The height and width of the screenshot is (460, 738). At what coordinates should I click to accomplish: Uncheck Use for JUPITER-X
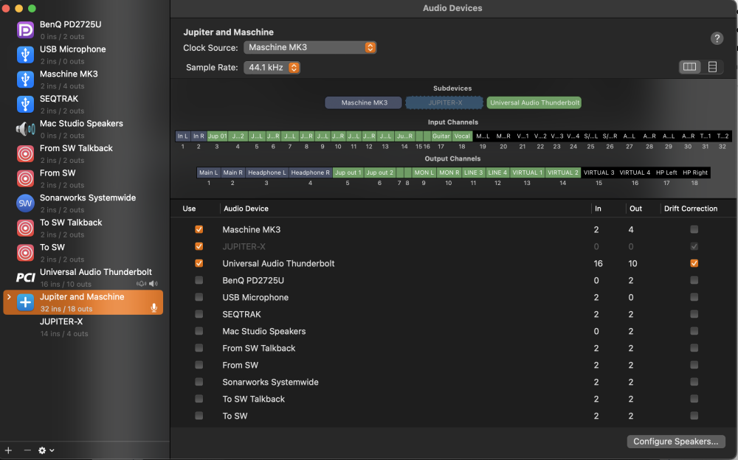click(x=199, y=246)
